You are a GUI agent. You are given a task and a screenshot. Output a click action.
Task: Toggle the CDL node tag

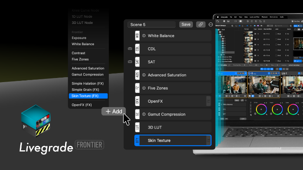[137, 49]
